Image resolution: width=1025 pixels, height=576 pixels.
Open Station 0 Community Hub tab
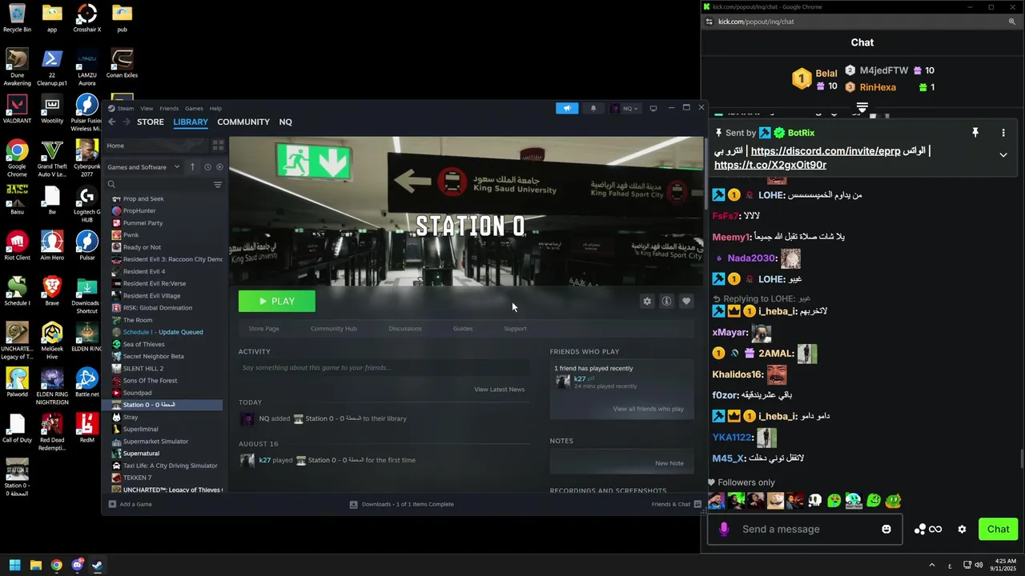[x=334, y=329]
